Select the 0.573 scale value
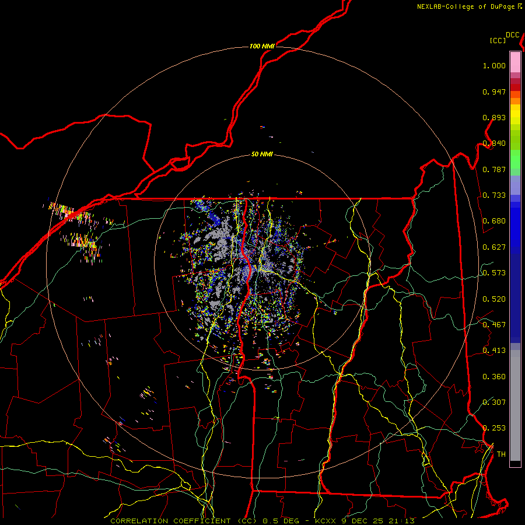Viewport: 525px width, 525px height. tap(494, 273)
